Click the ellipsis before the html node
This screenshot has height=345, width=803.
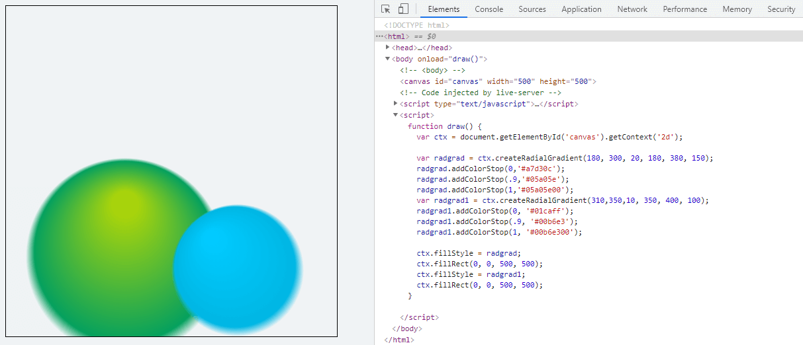pyautogui.click(x=379, y=36)
